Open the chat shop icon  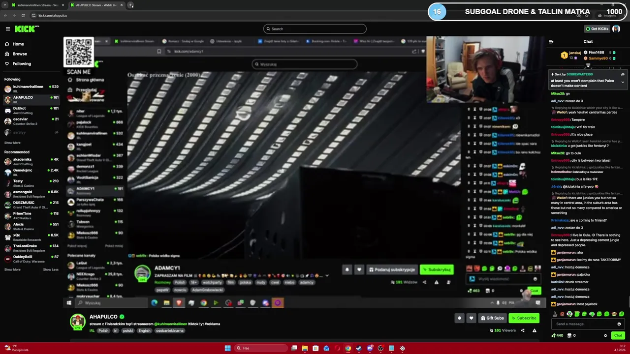(570, 335)
